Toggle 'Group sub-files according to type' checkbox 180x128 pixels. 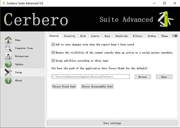[x=53, y=61]
